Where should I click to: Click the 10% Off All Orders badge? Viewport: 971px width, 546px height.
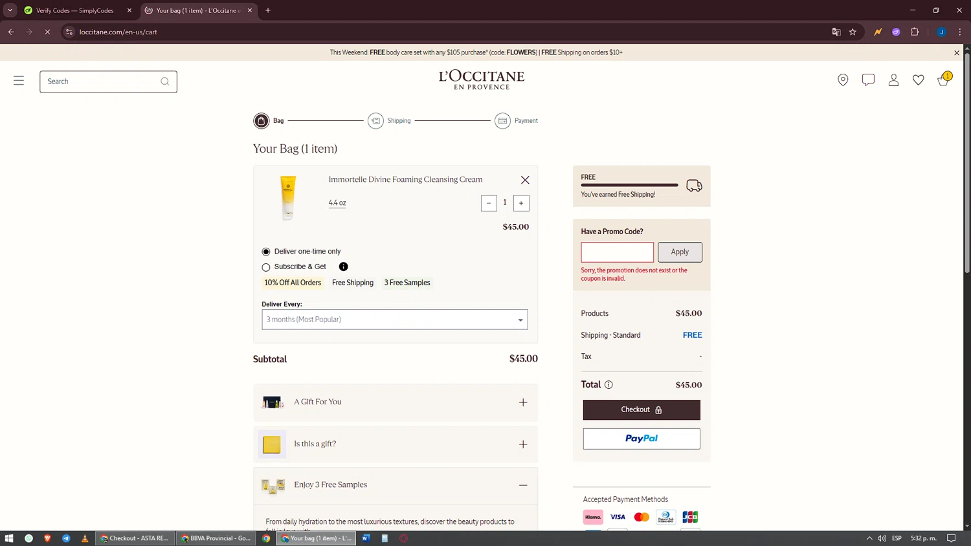[x=293, y=283]
